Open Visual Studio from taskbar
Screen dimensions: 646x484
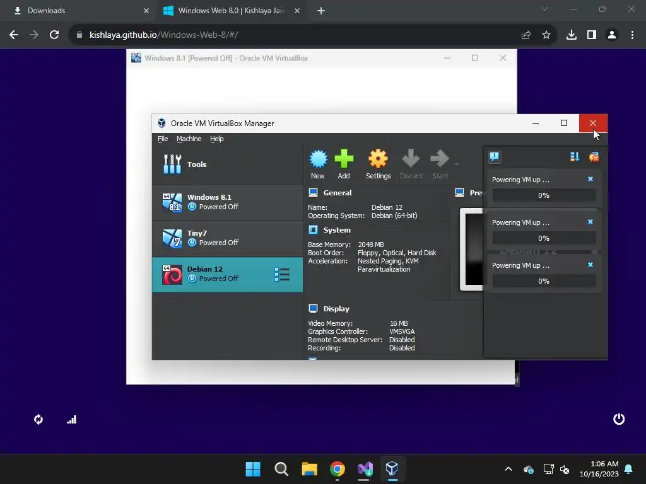[365, 469]
